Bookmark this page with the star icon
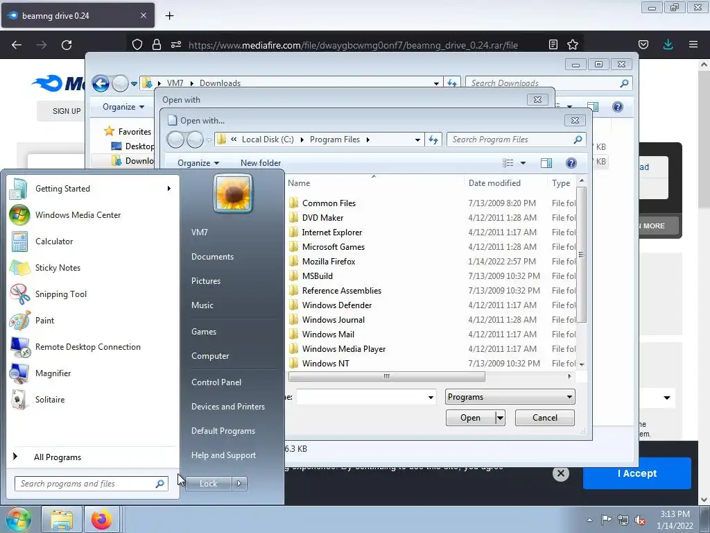The width and height of the screenshot is (710, 533). [572, 44]
